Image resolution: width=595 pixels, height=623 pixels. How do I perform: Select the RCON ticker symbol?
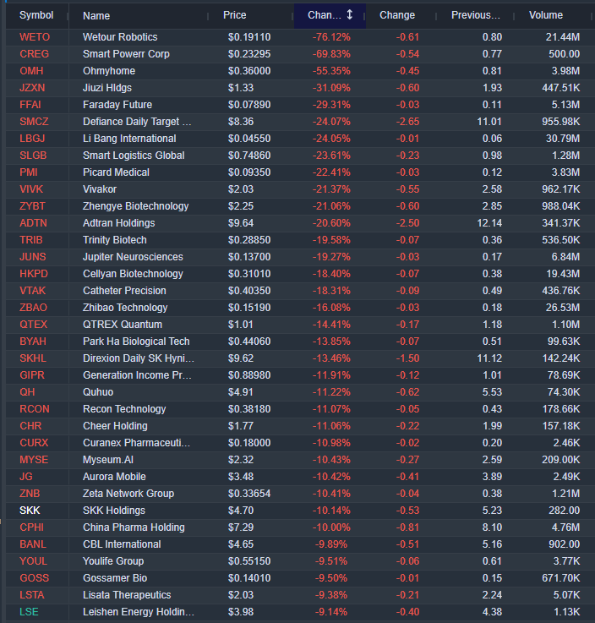point(35,409)
